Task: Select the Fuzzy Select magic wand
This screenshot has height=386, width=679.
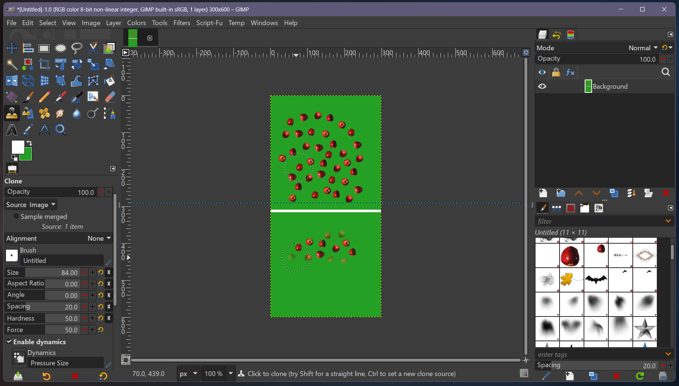Action: (x=11, y=64)
